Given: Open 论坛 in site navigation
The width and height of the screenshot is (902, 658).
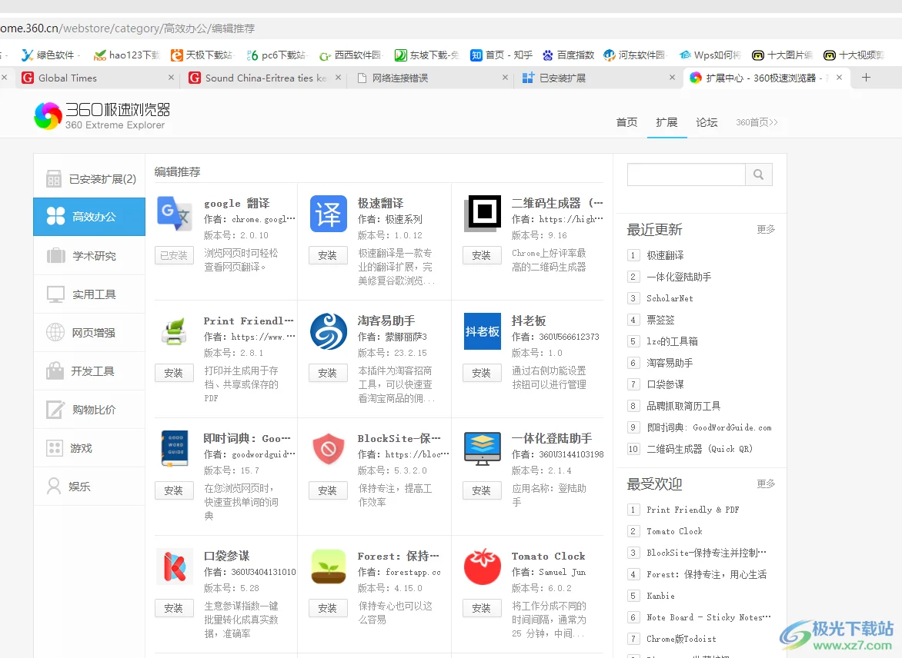Looking at the screenshot, I should click(707, 122).
